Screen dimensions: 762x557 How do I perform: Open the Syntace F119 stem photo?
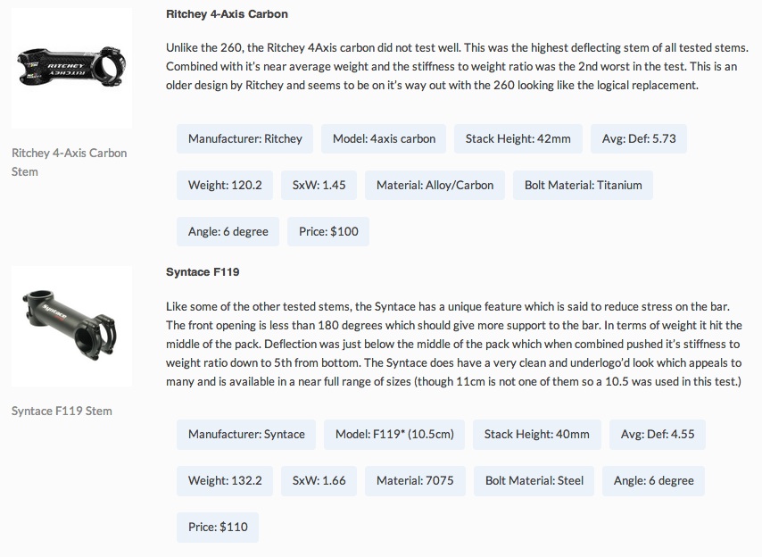coord(71,325)
